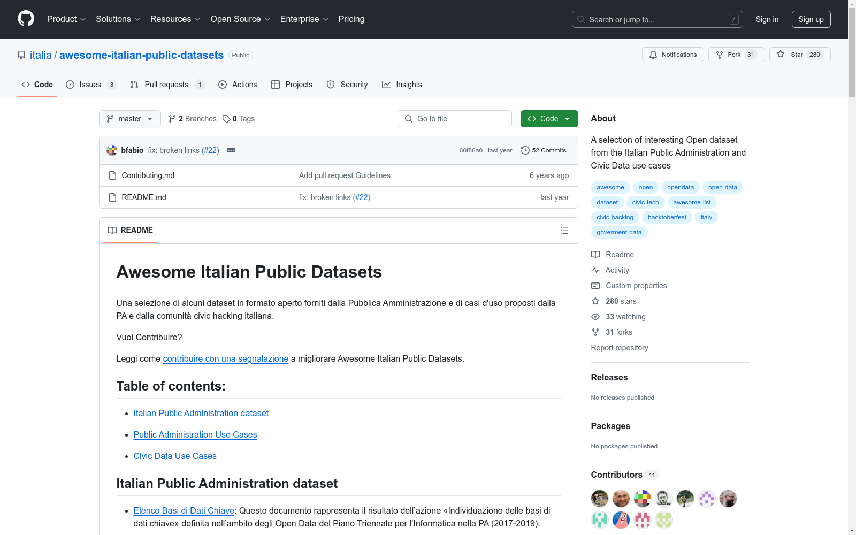Open the civic-tech topic tag
The height and width of the screenshot is (535, 856).
pos(645,202)
